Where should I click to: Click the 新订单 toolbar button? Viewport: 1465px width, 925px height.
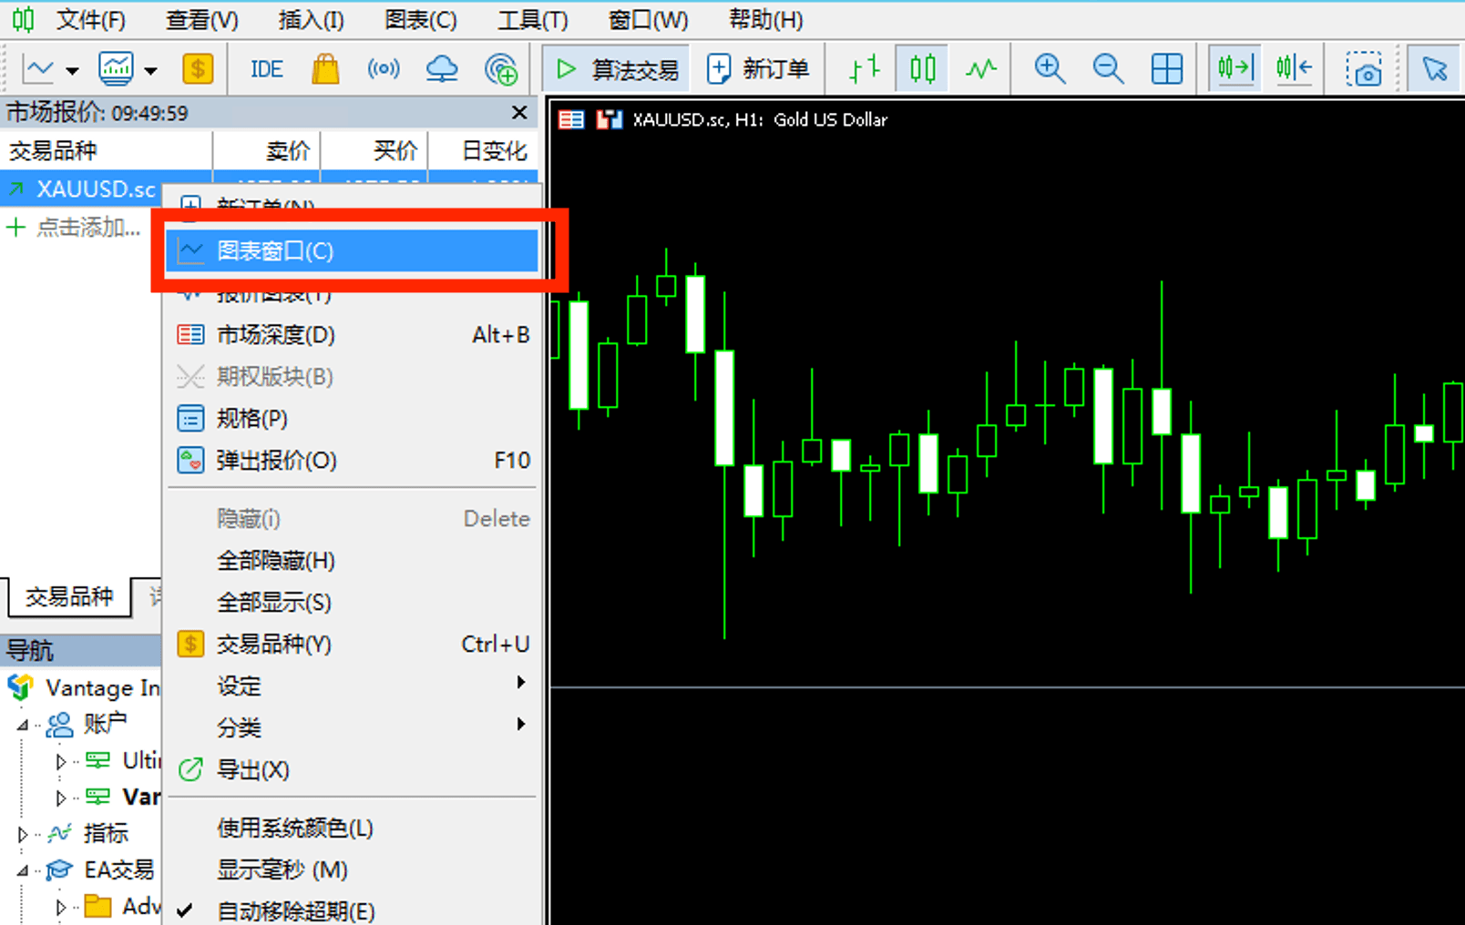coord(758,69)
